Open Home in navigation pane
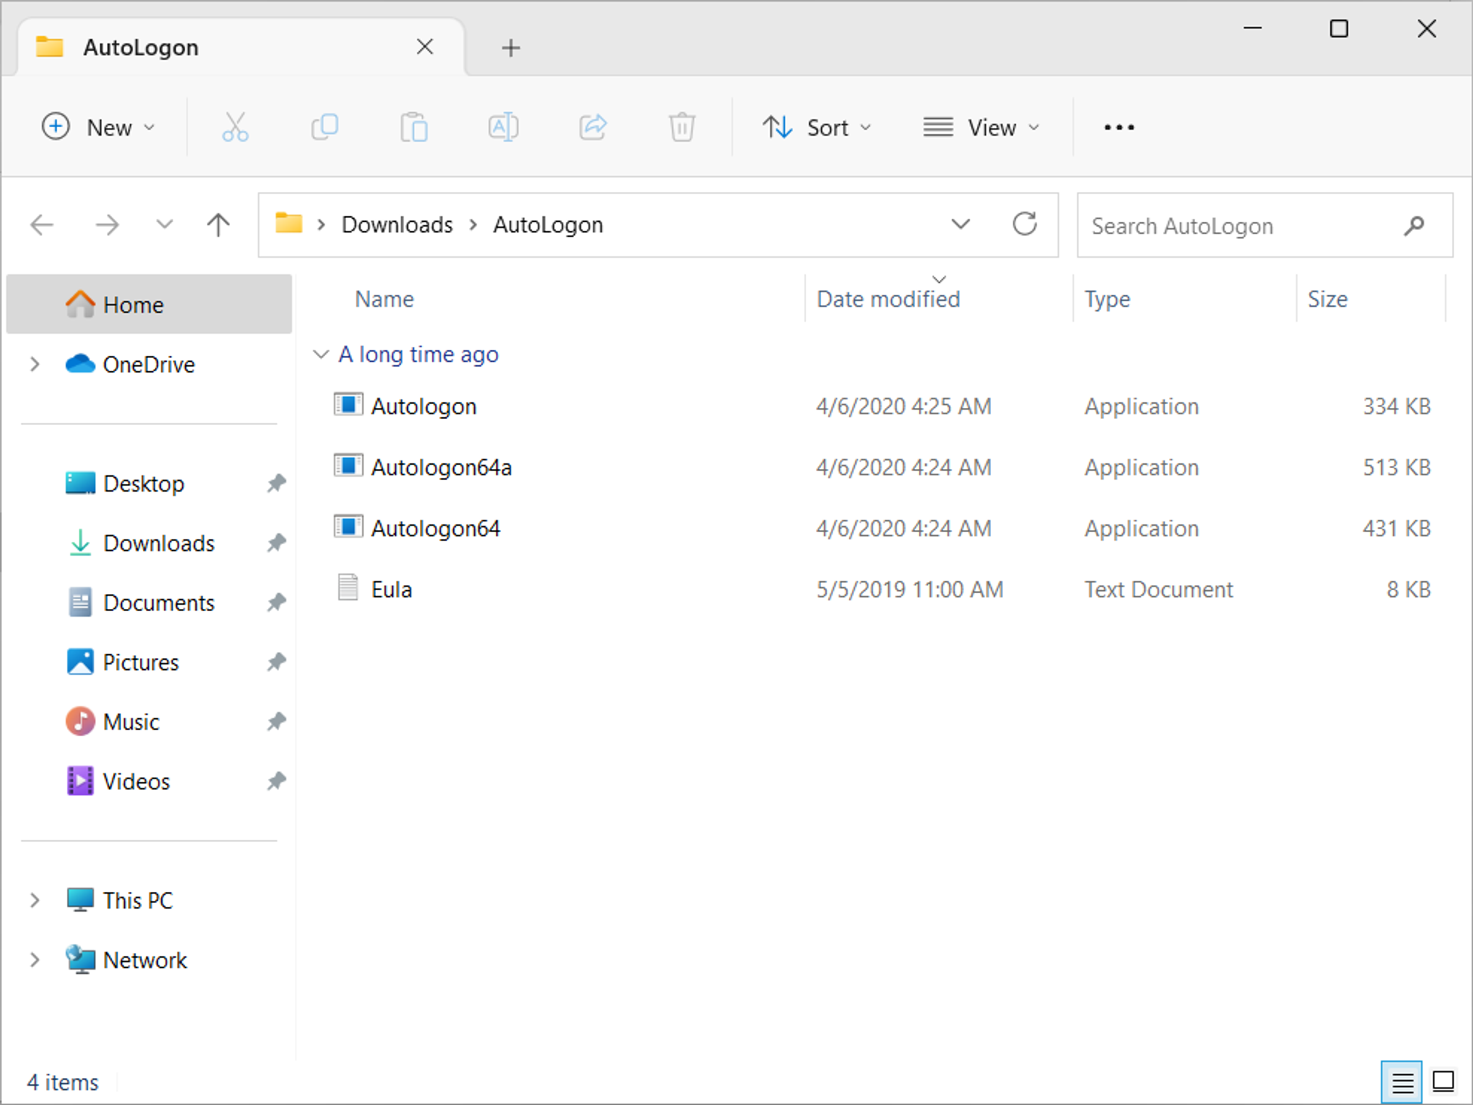The image size is (1473, 1105). point(149,304)
